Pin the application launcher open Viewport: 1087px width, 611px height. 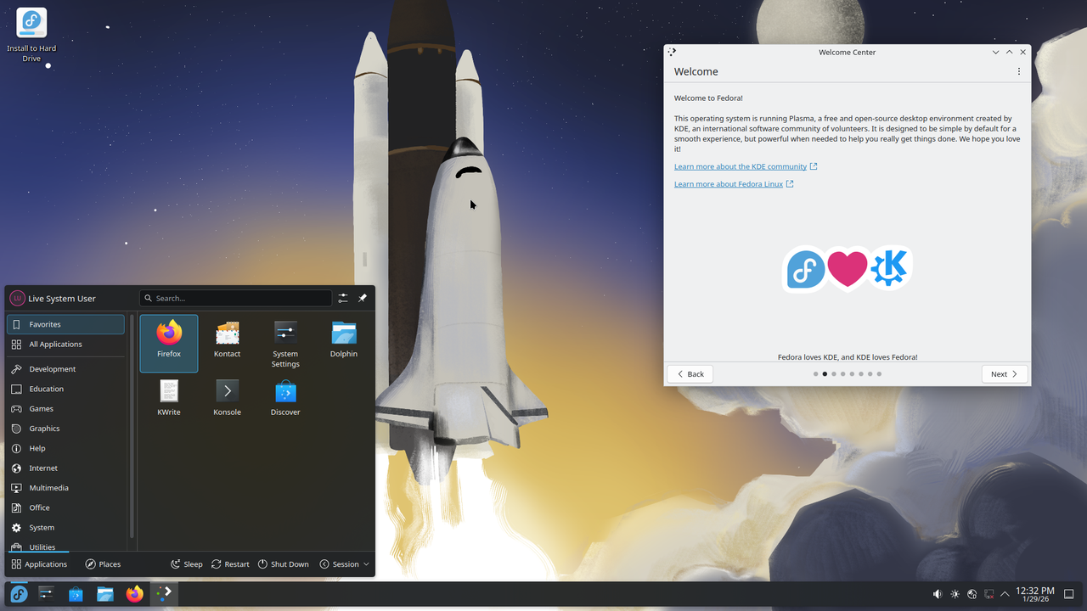coord(363,298)
